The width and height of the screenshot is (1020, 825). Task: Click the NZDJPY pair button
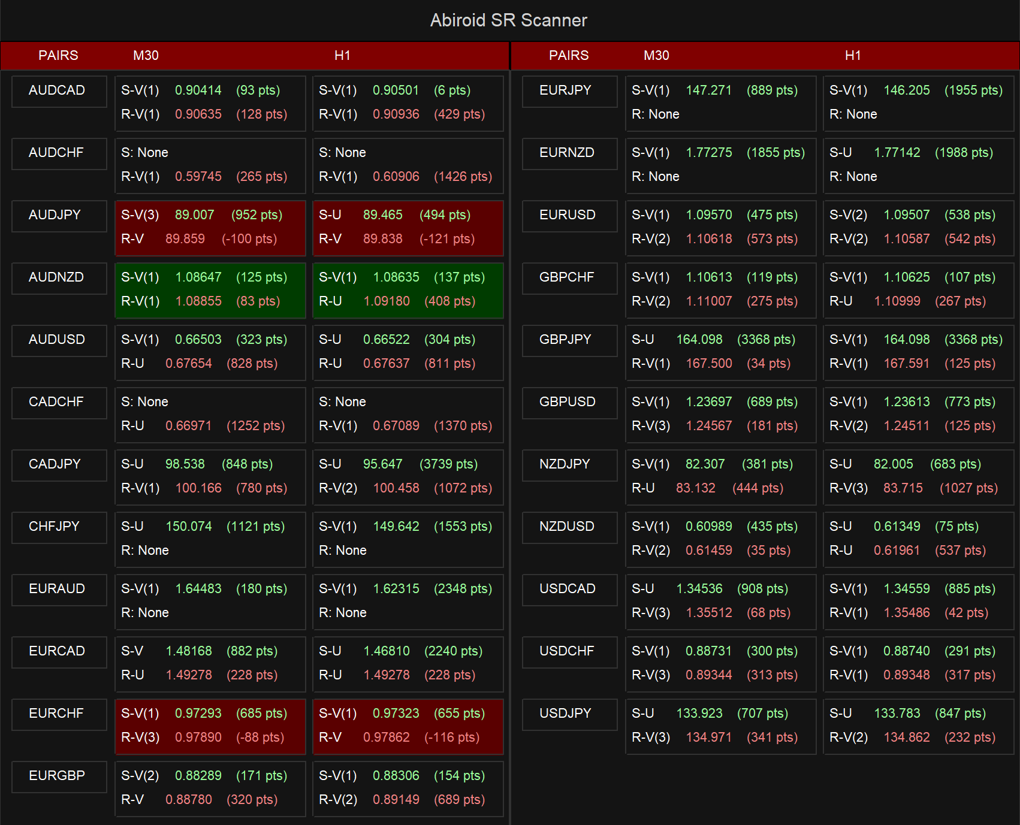click(x=570, y=465)
